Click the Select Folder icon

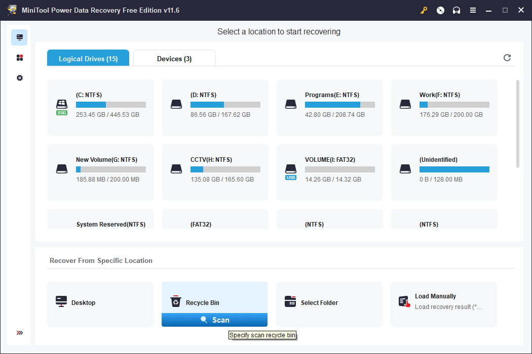[x=290, y=301]
